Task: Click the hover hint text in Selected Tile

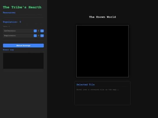Action: click(x=98, y=90)
